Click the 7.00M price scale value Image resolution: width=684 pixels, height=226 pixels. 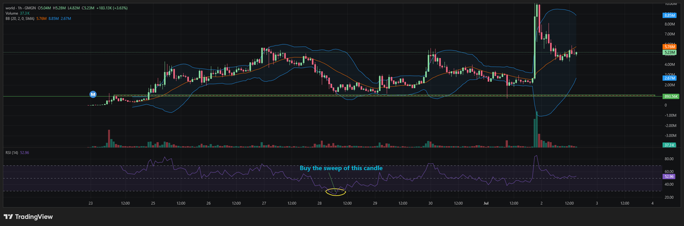coord(670,34)
